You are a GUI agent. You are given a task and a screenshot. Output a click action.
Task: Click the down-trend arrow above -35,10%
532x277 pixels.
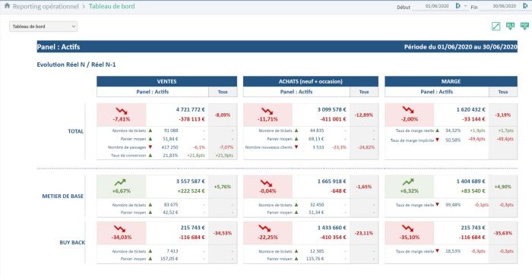408,228
